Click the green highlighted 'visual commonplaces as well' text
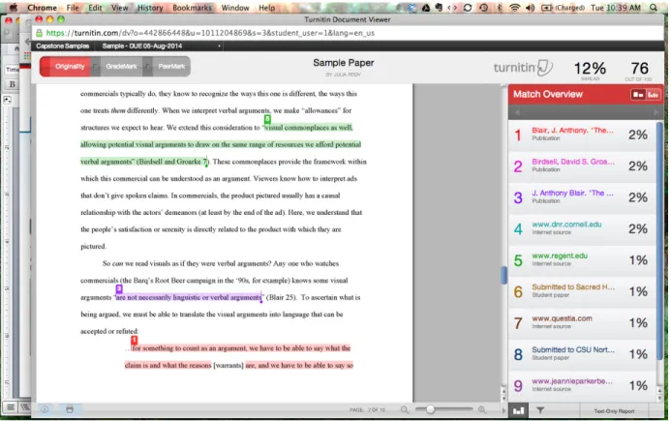This screenshot has width=671, height=421. 309,128
